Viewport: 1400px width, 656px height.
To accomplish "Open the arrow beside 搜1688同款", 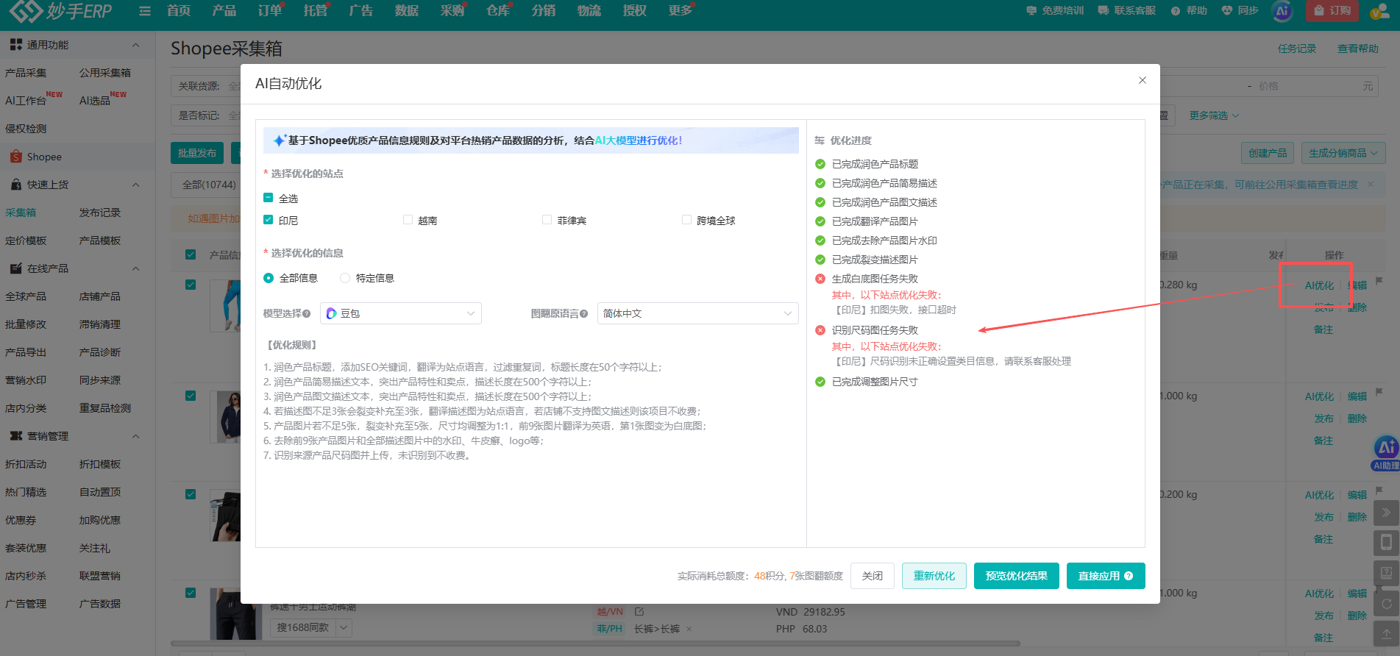I will (344, 628).
